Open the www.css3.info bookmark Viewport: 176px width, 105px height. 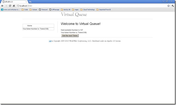click(x=10, y=10)
